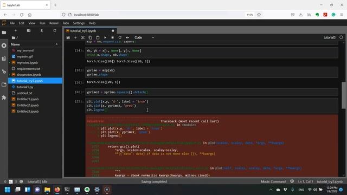Sort files by Name column header
Screen dimensions: 347x195
pos(35,44)
